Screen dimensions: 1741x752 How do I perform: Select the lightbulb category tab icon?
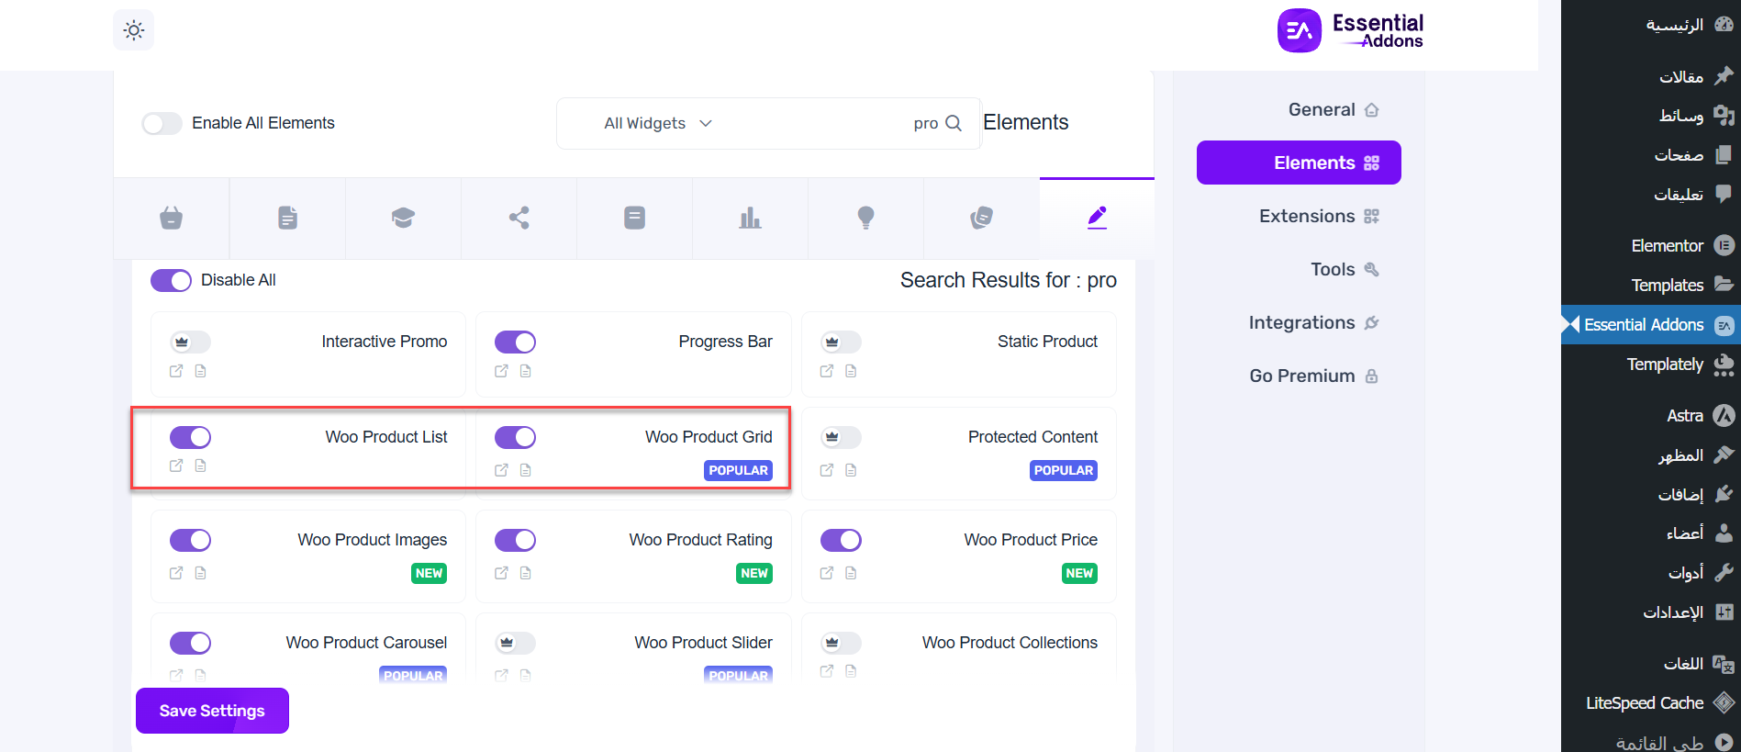(865, 218)
